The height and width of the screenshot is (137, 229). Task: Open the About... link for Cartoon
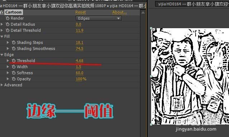pyautogui.click(x=120, y=12)
